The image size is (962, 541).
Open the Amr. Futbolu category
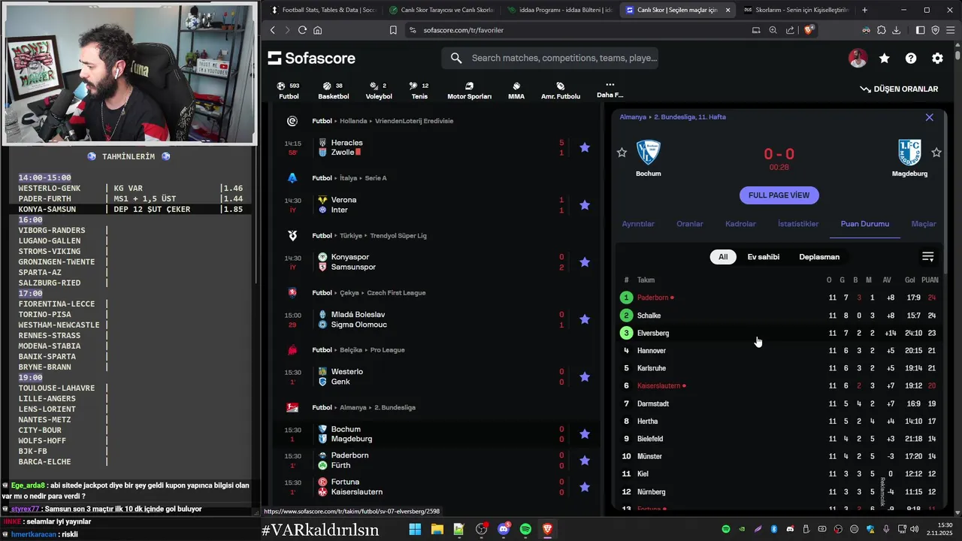(x=561, y=91)
